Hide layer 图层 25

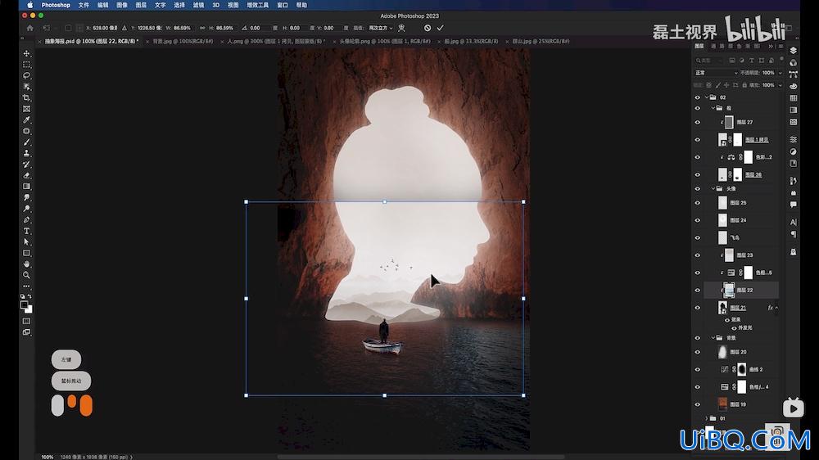click(697, 203)
